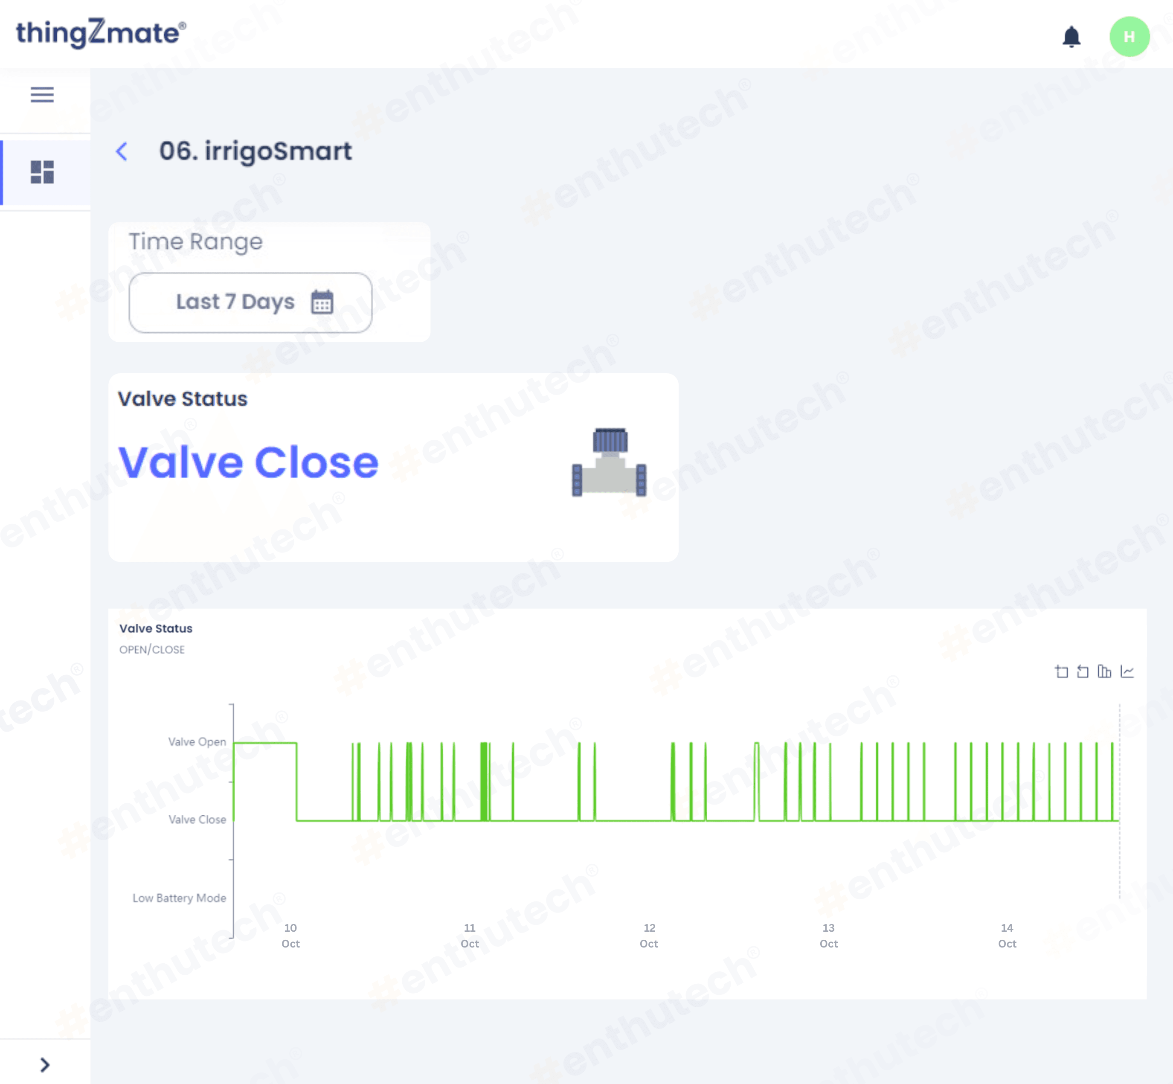Open the notifications bell
The image size is (1173, 1084).
pos(1071,37)
